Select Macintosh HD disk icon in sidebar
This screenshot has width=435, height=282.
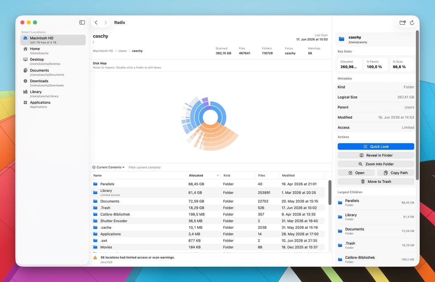click(x=25, y=38)
